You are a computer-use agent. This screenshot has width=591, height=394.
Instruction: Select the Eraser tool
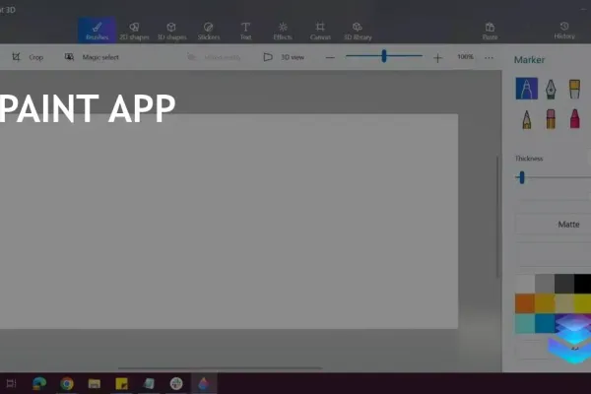pos(551,119)
